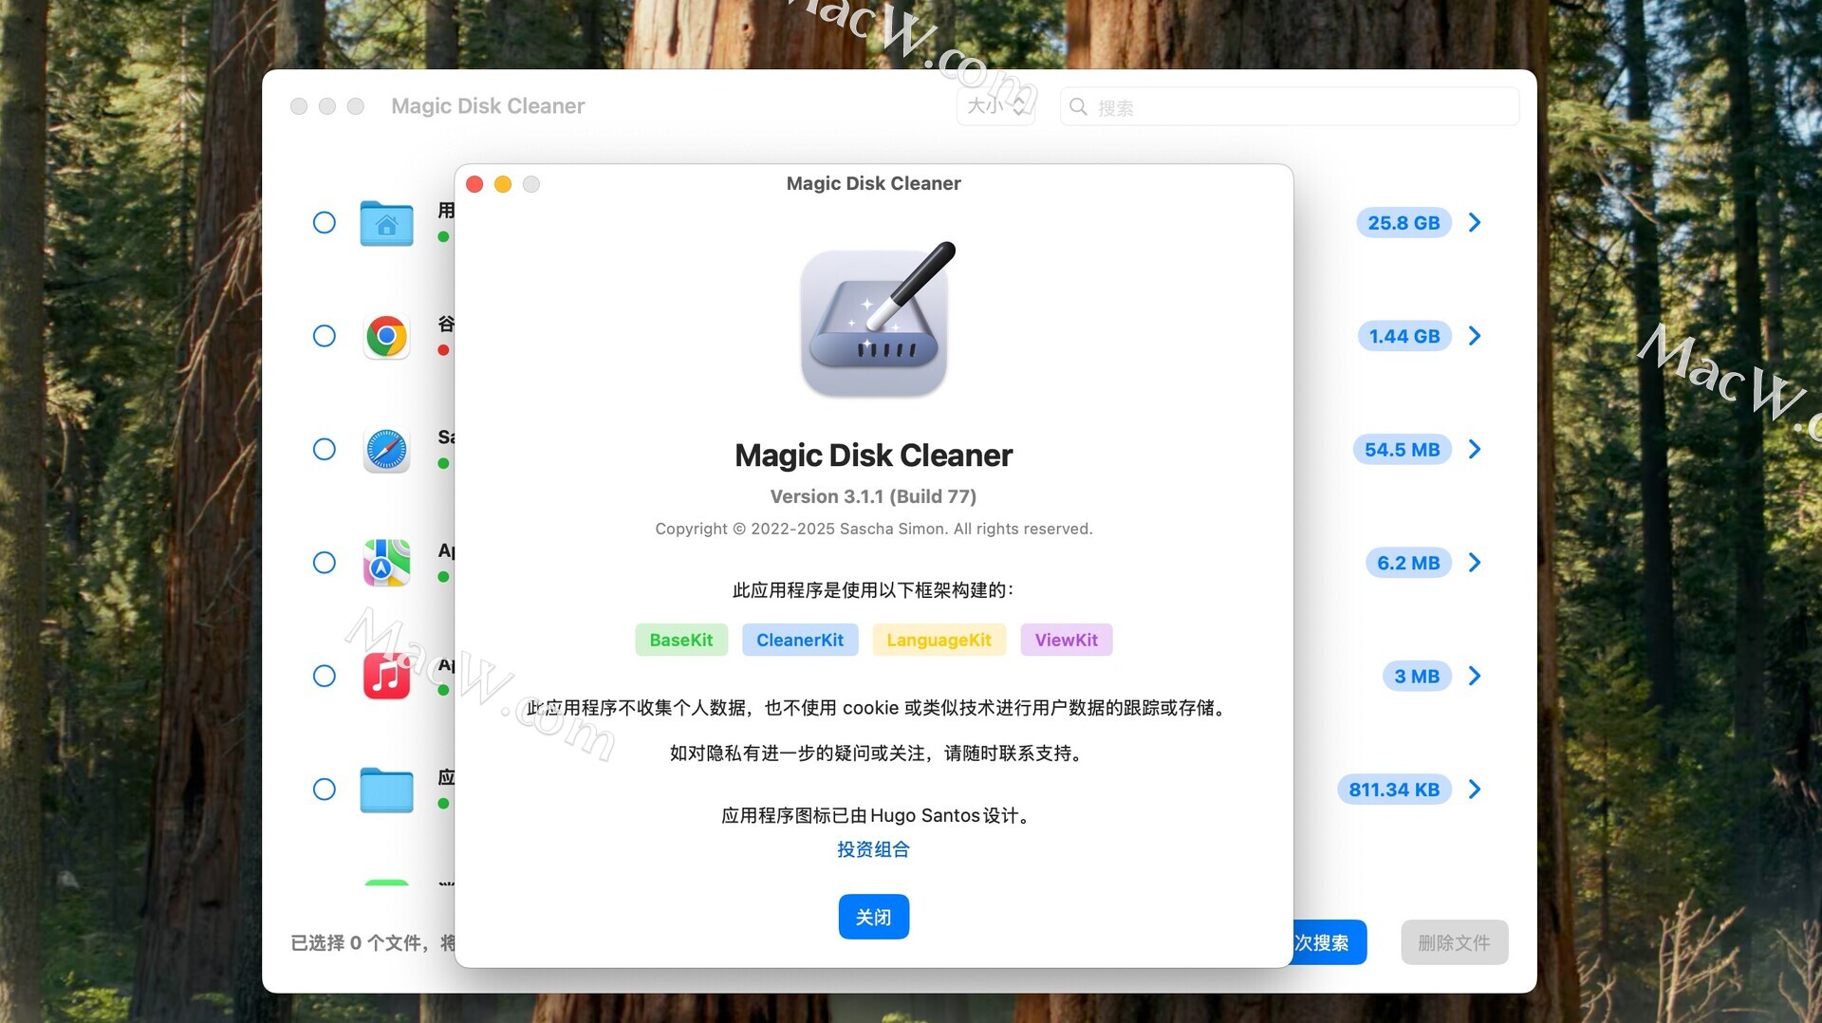This screenshot has height=1023, width=1822.
Task: Click the Magic Disk Cleaner app icon
Action: [874, 320]
